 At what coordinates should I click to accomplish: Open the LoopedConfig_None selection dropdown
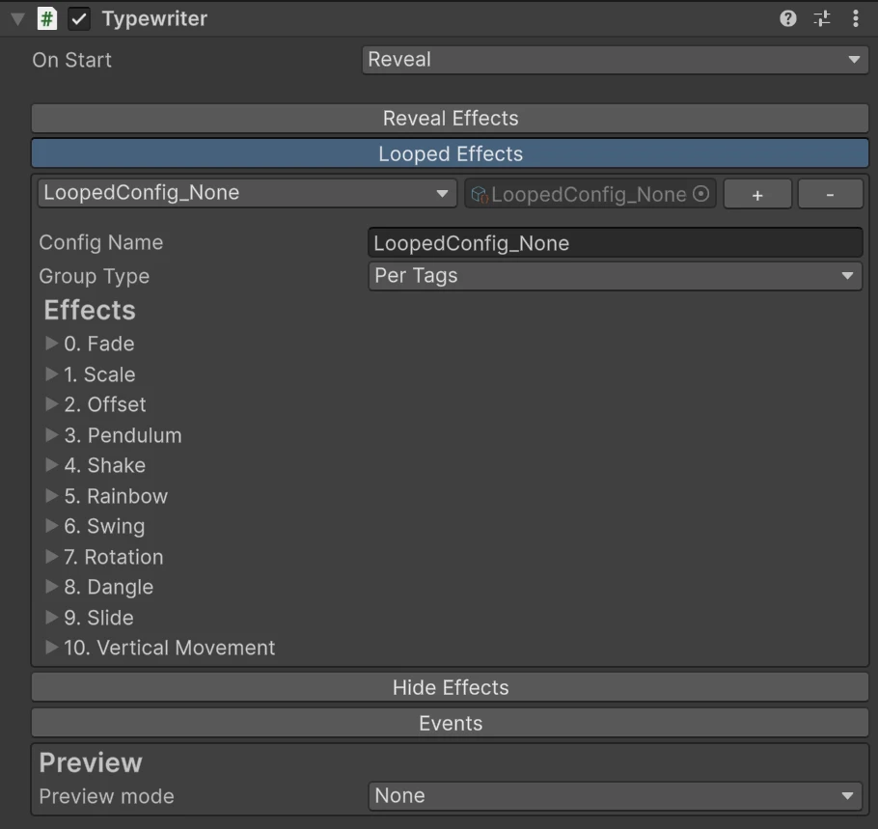click(247, 193)
